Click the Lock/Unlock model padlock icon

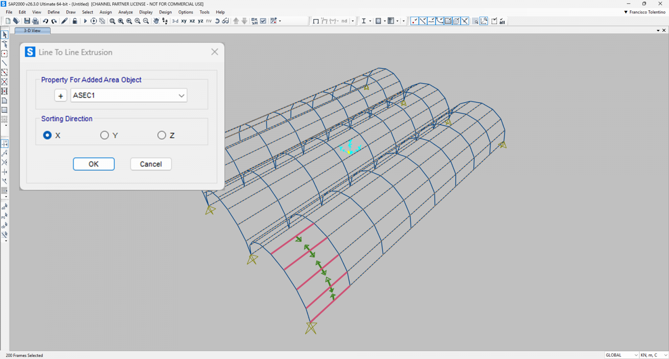pyautogui.click(x=75, y=21)
